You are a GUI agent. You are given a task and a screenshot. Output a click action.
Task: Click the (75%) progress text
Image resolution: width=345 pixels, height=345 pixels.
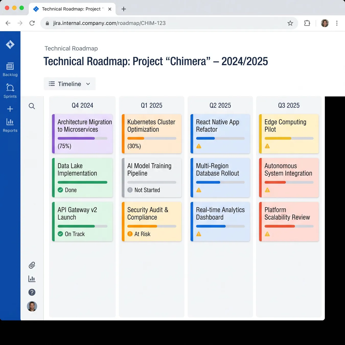coord(64,146)
